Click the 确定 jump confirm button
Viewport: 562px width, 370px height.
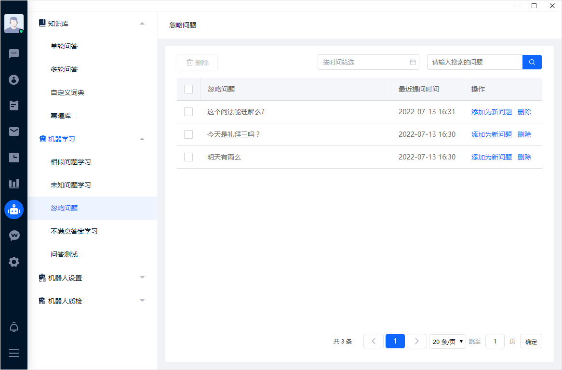coord(531,342)
